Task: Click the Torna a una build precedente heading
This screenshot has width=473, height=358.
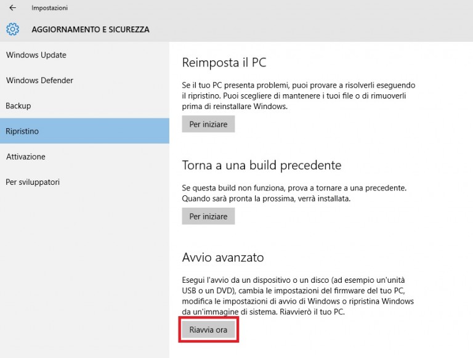Action: point(261,165)
